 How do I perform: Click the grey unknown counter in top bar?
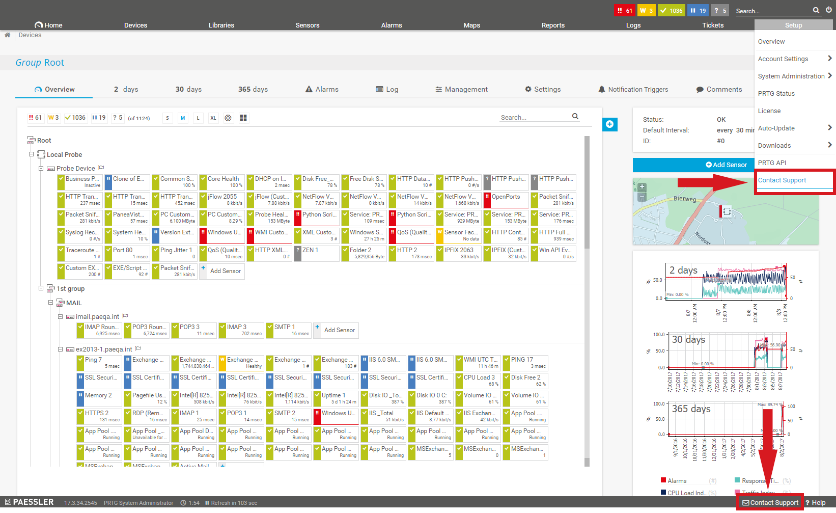click(720, 10)
